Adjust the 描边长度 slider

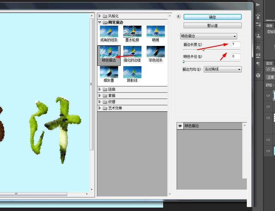pos(203,49)
